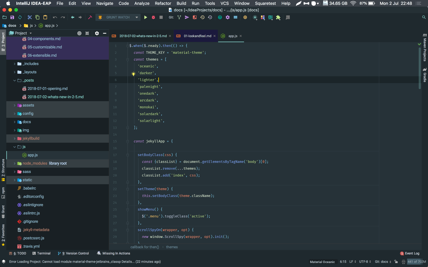
Task: Open Settings via the gear toolbar icon
Action: 227,17
